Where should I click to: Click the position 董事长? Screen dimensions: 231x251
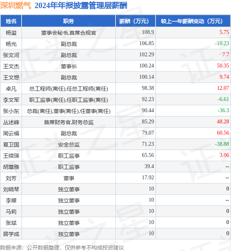69,66
